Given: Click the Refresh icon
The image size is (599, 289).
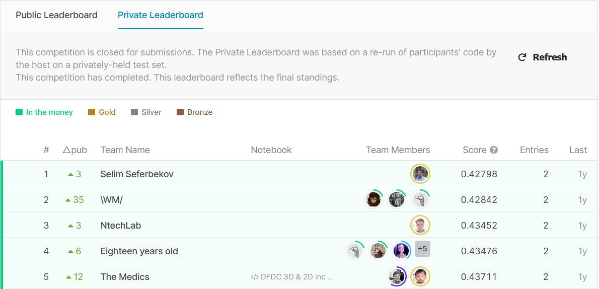Looking at the screenshot, I should (522, 57).
